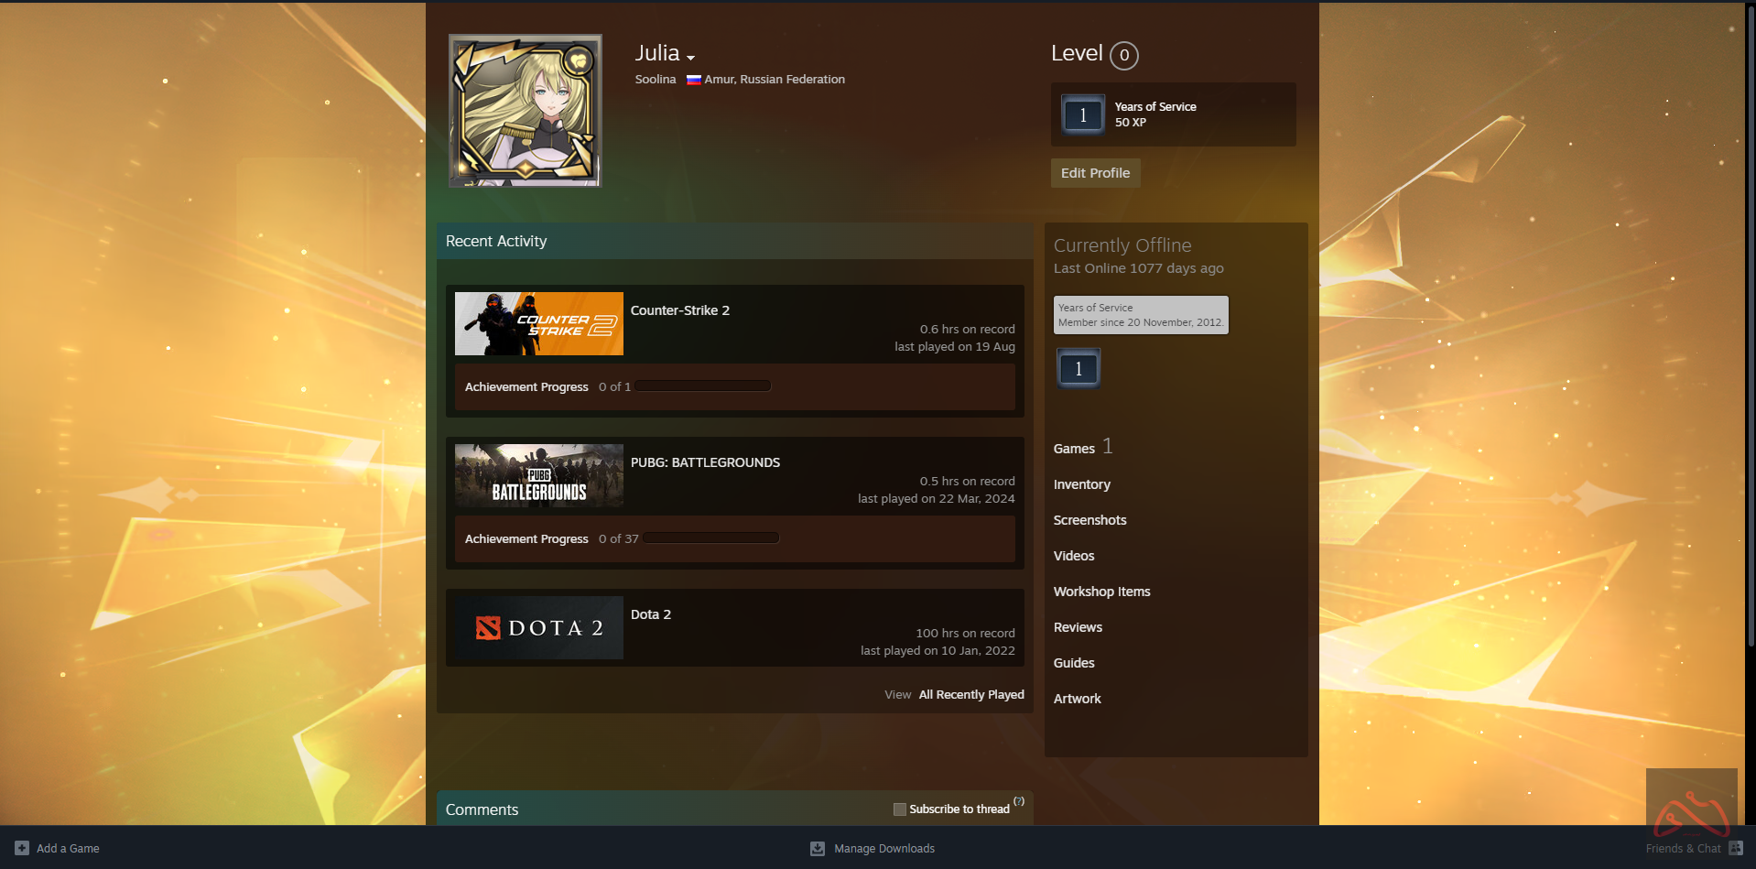Screen dimensions: 1756x869
Task: Open the Dota 2 game banner
Action: (x=538, y=628)
